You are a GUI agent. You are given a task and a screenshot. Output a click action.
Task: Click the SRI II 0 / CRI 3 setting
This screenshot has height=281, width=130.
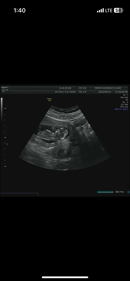point(121,109)
